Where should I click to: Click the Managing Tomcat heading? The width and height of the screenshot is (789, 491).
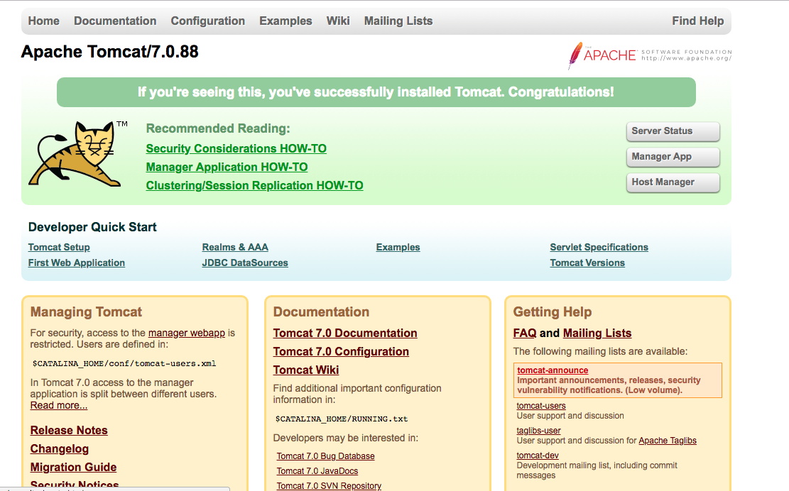(86, 312)
